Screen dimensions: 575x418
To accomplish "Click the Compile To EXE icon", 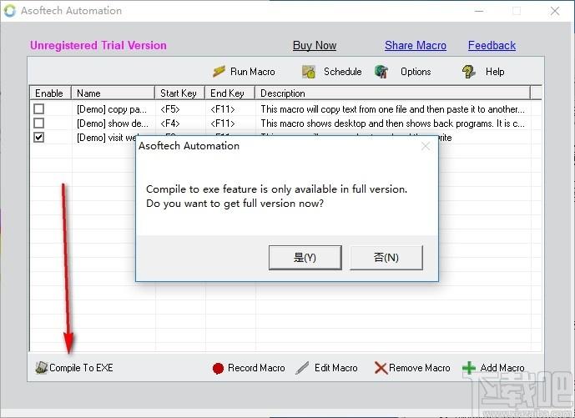I will pos(42,367).
